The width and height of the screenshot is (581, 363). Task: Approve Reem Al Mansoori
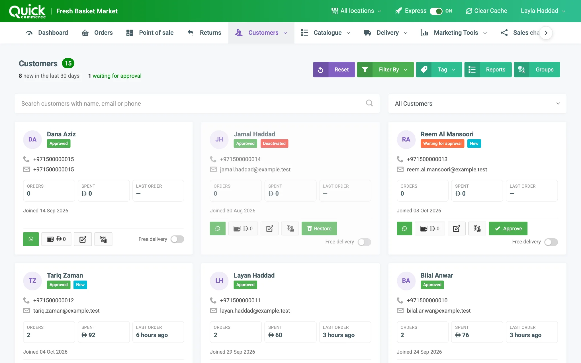508,229
